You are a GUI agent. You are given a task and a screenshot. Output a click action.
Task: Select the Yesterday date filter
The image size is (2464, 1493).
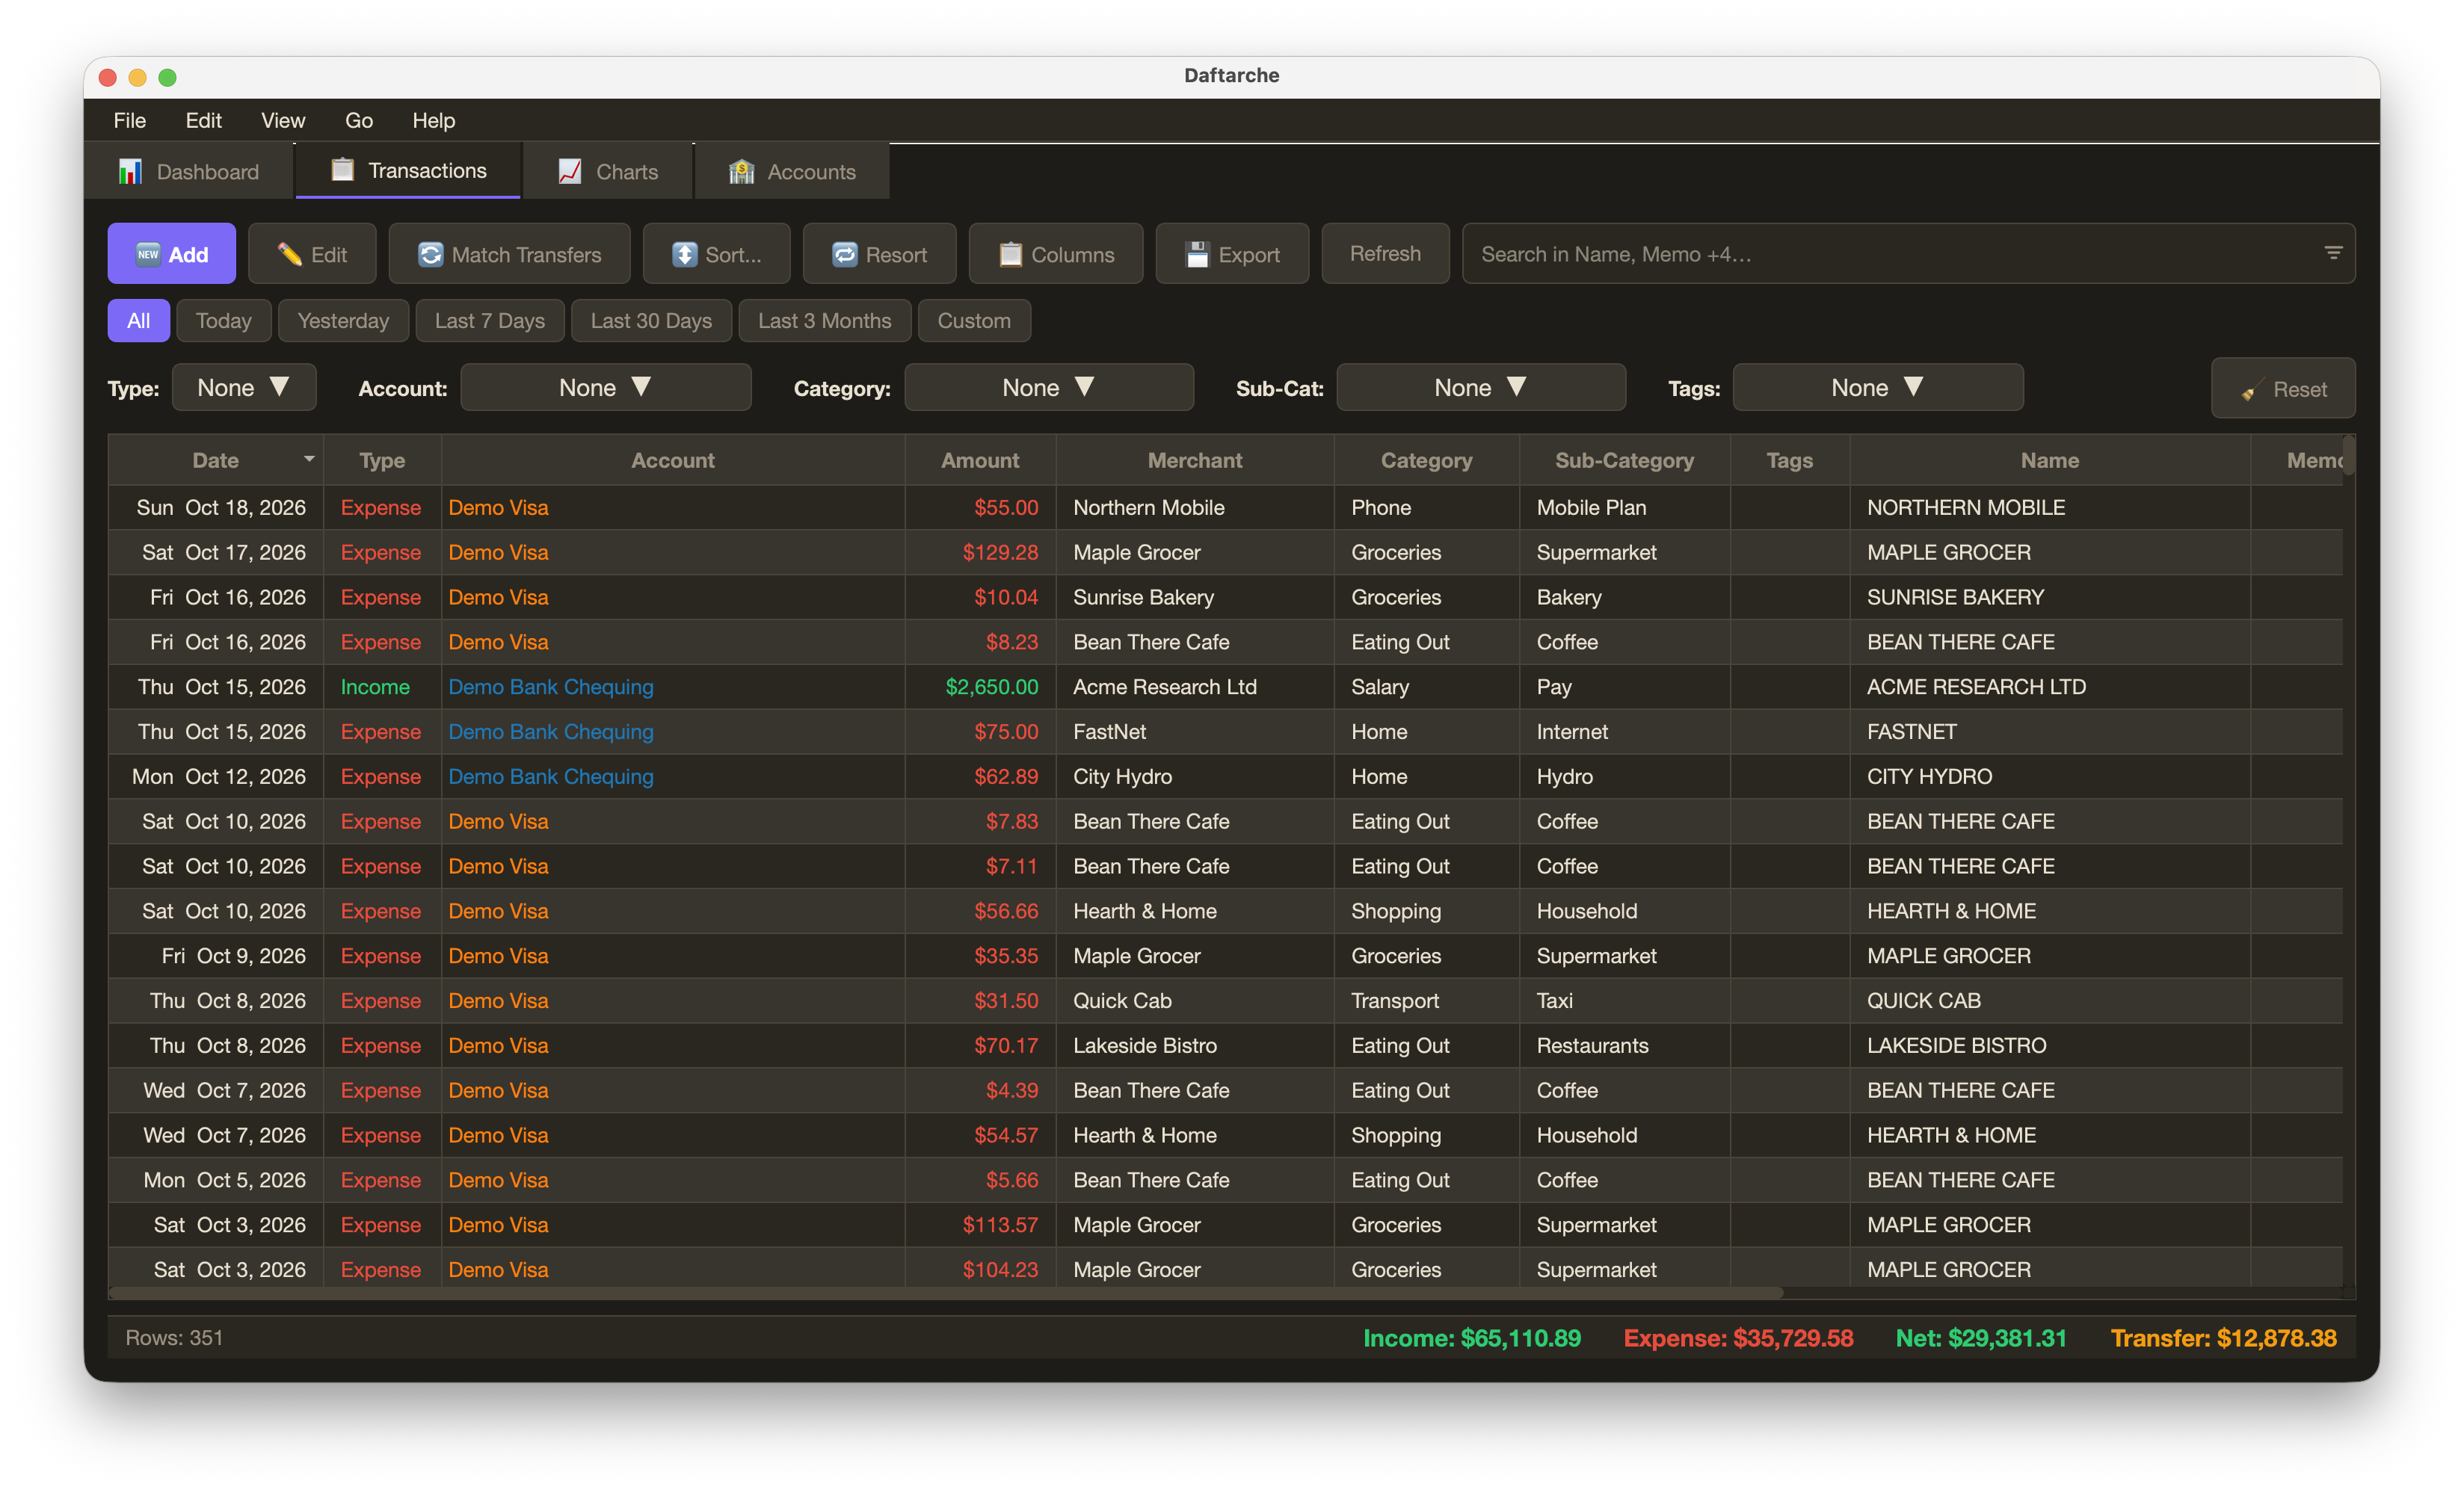coord(343,321)
